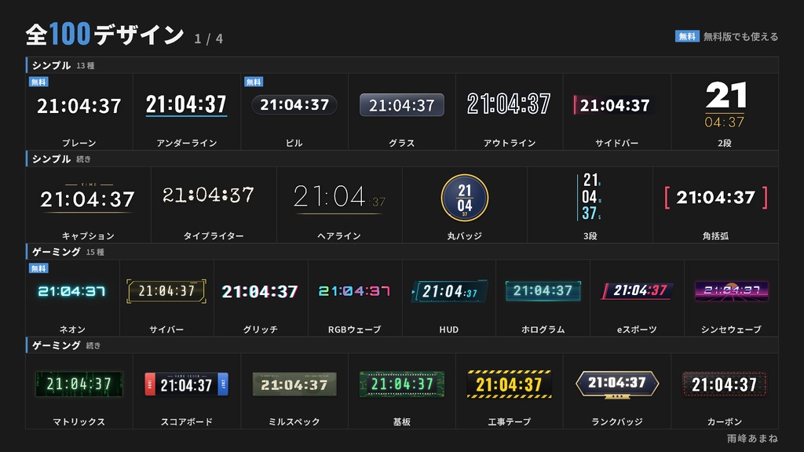Pick the ランクバッジ clock design
The height and width of the screenshot is (452, 804).
(617, 392)
